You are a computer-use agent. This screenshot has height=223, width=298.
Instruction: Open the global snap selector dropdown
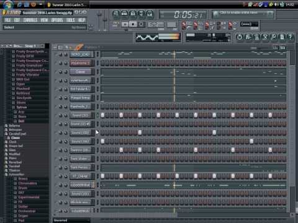[249, 24]
